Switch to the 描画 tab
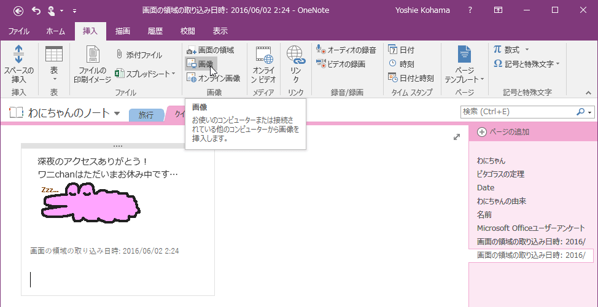The height and width of the screenshot is (307, 598). click(123, 31)
